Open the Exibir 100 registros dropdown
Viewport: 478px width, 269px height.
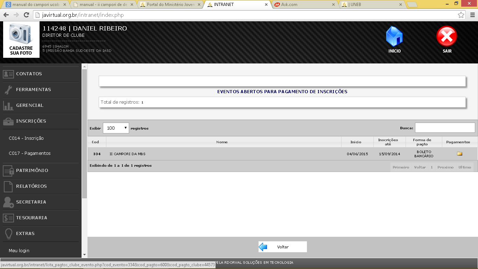coord(116,128)
